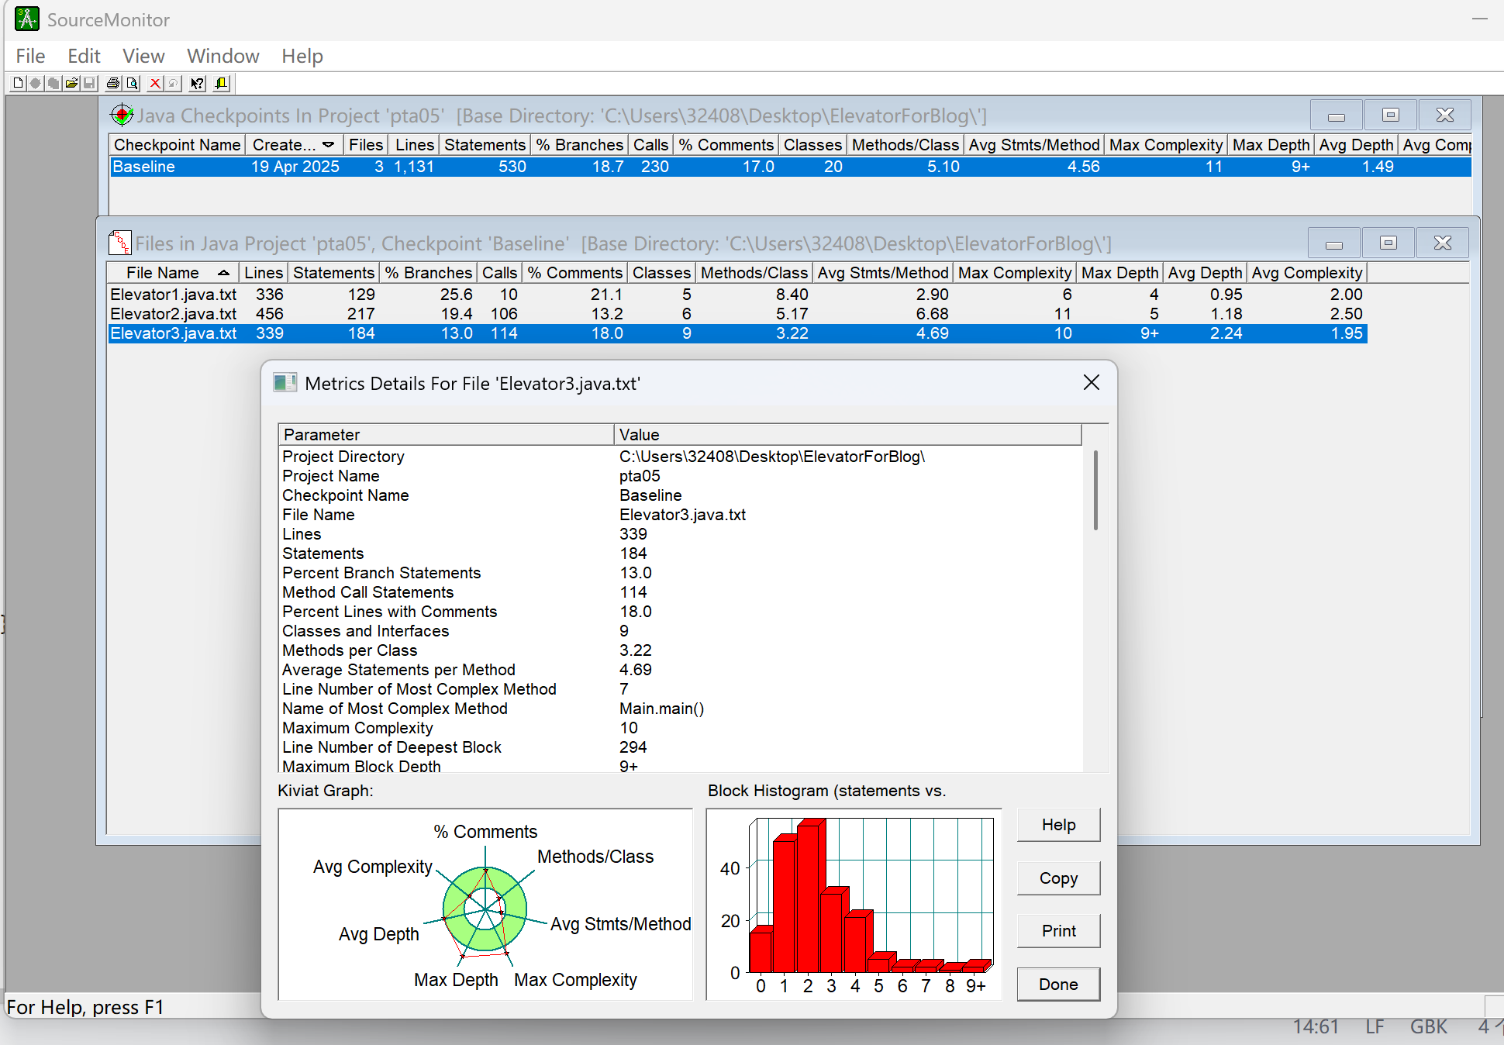Click the Open project folder icon
The image size is (1504, 1045).
pos(71,83)
